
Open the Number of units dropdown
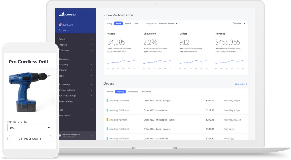(x=30, y=128)
